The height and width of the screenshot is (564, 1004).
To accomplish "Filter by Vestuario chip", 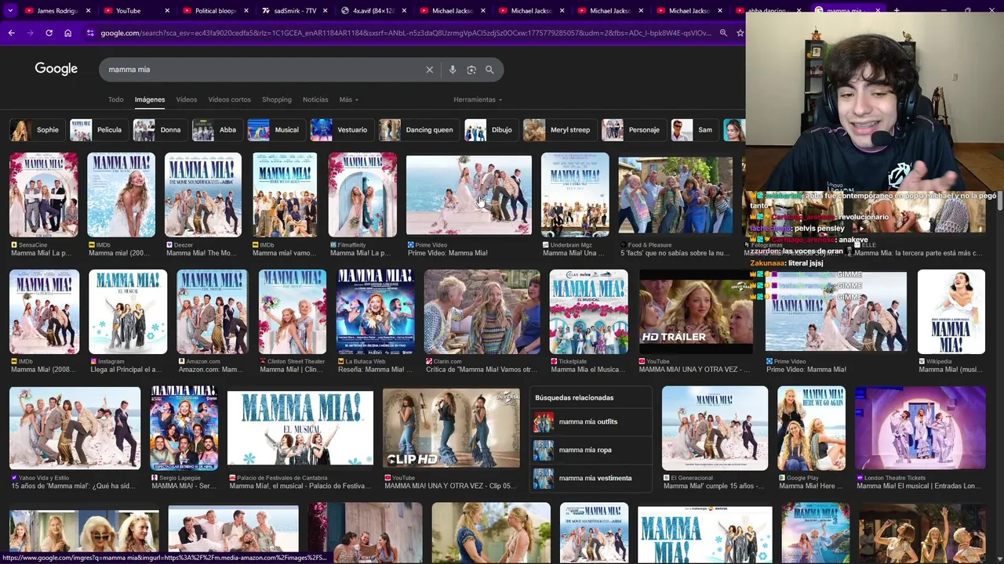I will tap(340, 130).
